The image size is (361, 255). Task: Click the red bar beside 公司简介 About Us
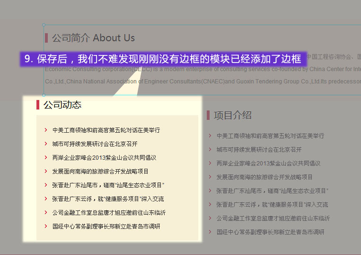pyautogui.click(x=46, y=38)
